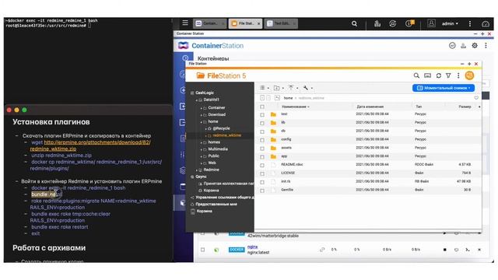Click the orange File Station profile badge
This screenshot has width=498, height=280.
(469, 75)
